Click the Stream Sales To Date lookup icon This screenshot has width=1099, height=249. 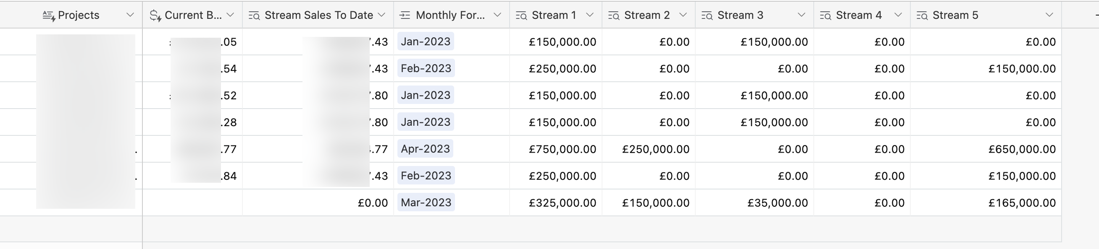[x=254, y=16]
